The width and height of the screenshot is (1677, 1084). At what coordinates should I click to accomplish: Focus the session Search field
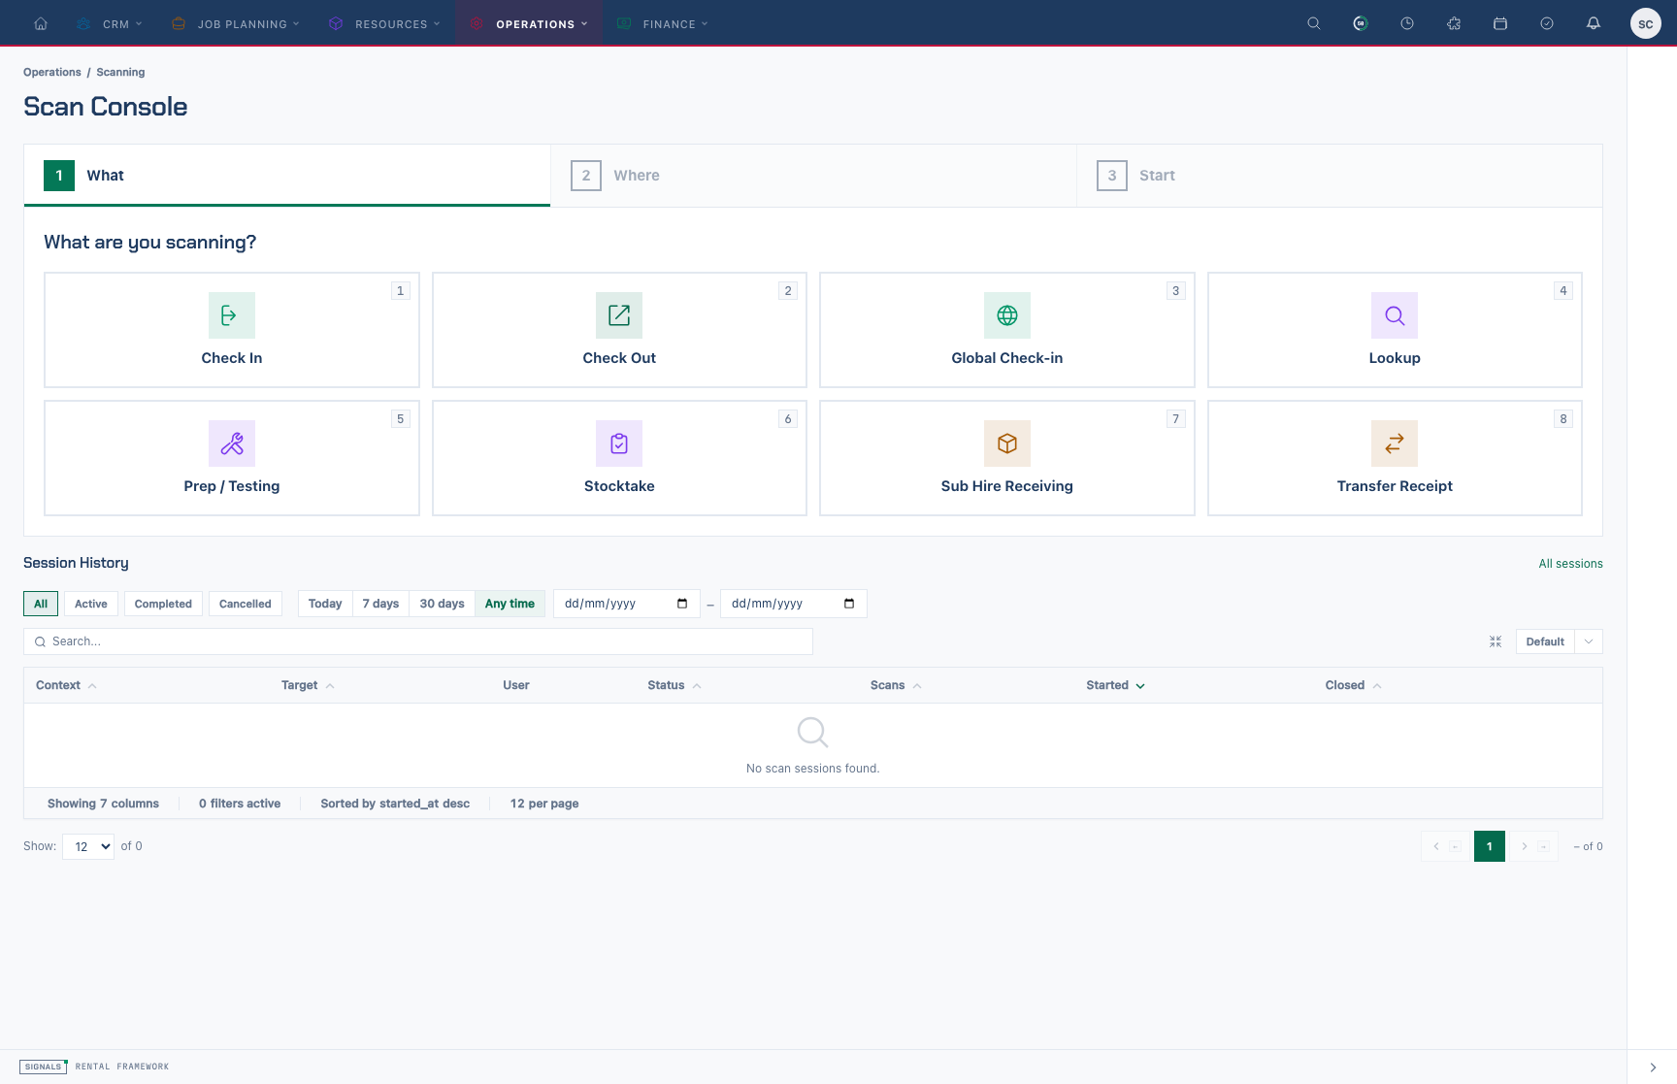pos(418,641)
